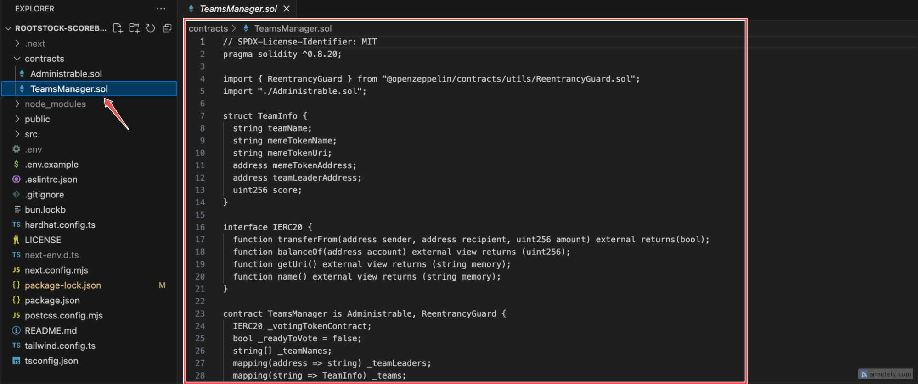Click the annotely.com watermark link
The width and height of the screenshot is (918, 384).
(x=885, y=374)
